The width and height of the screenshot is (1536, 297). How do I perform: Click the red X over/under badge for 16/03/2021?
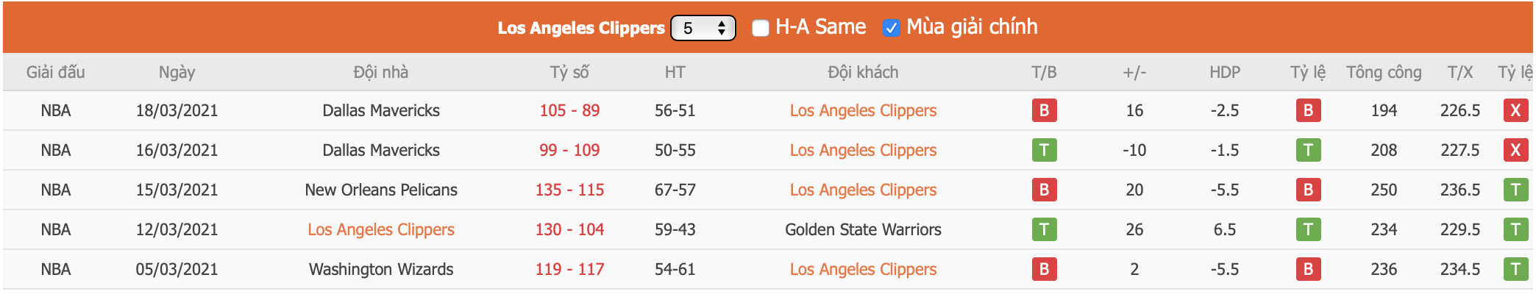[x=1515, y=150]
